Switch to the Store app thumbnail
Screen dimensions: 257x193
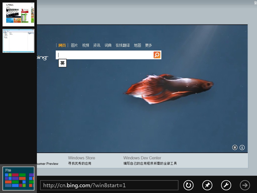pos(18,14)
